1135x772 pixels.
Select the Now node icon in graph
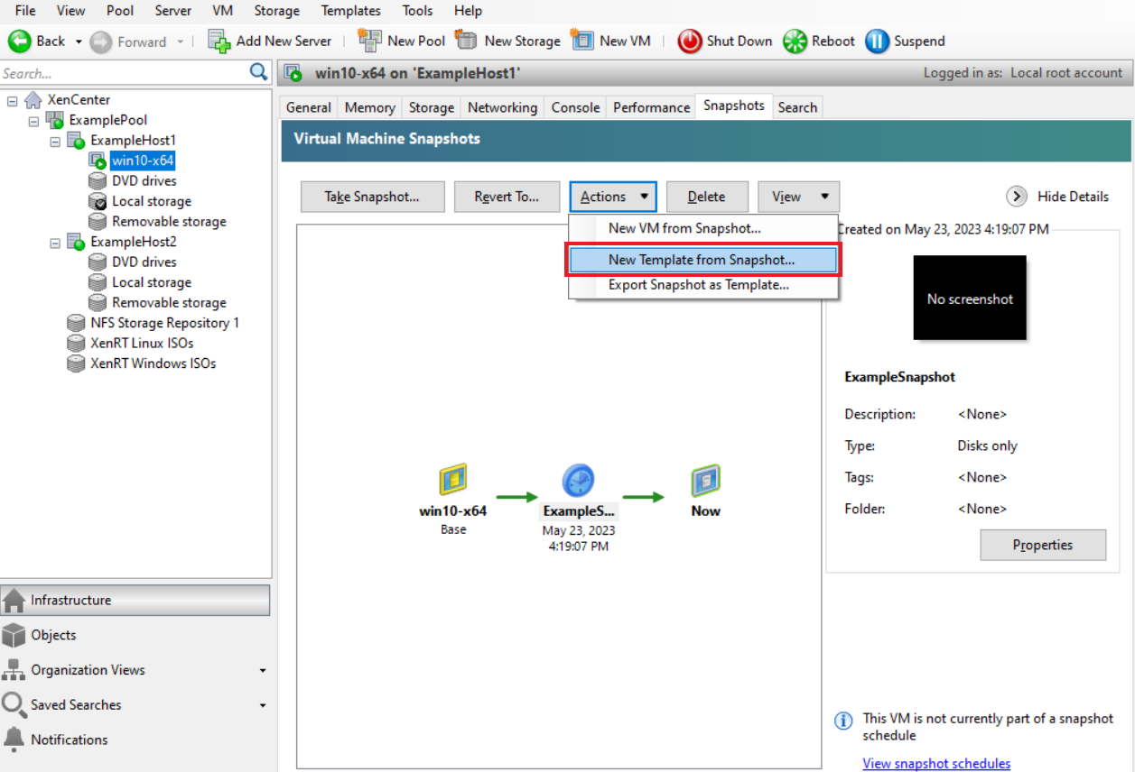[705, 481]
